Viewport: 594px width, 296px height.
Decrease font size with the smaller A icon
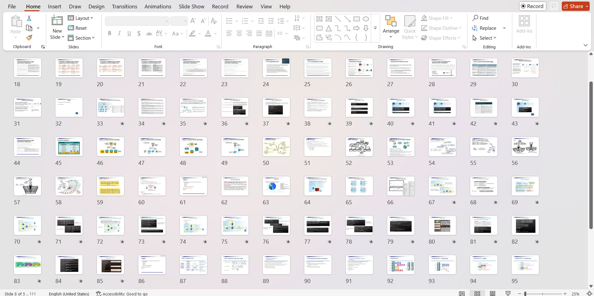point(203,21)
